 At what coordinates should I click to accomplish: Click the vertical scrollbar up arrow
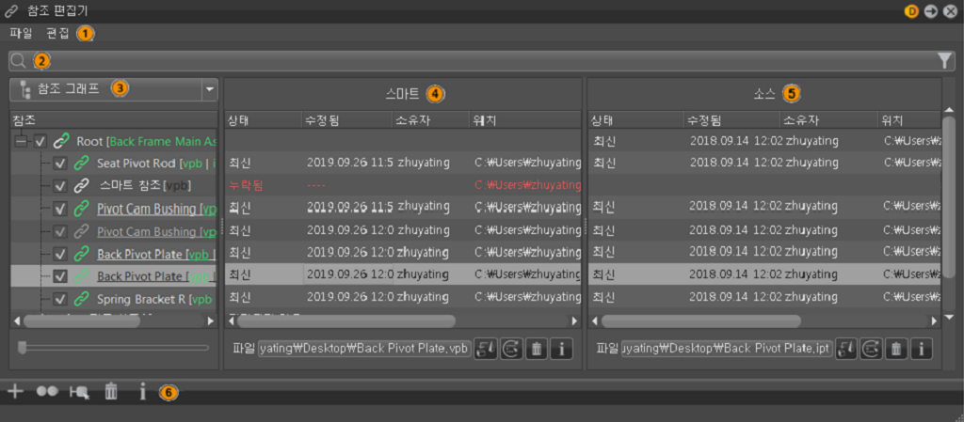coord(949,110)
